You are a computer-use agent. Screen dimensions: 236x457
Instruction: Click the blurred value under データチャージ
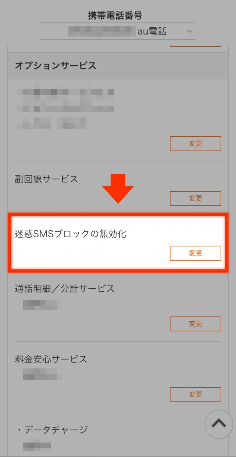37,445
